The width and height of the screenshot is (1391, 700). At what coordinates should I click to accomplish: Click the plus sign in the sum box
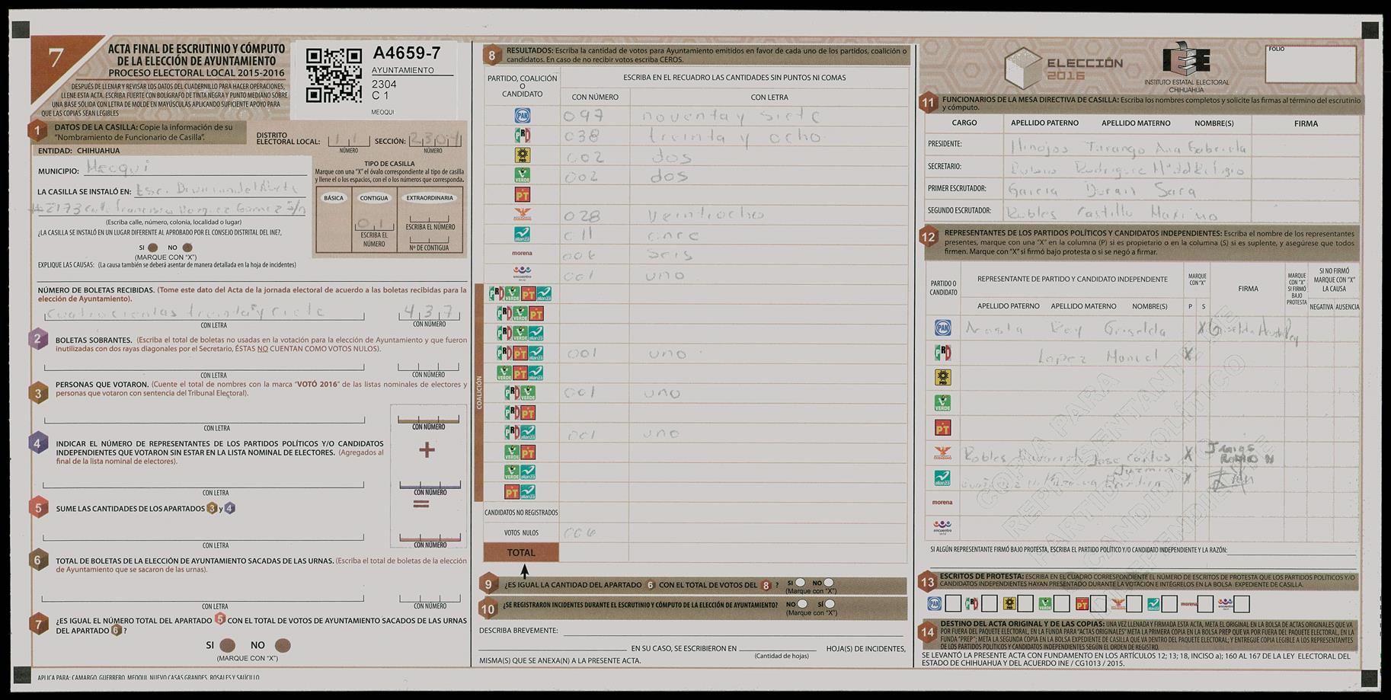pos(427,450)
